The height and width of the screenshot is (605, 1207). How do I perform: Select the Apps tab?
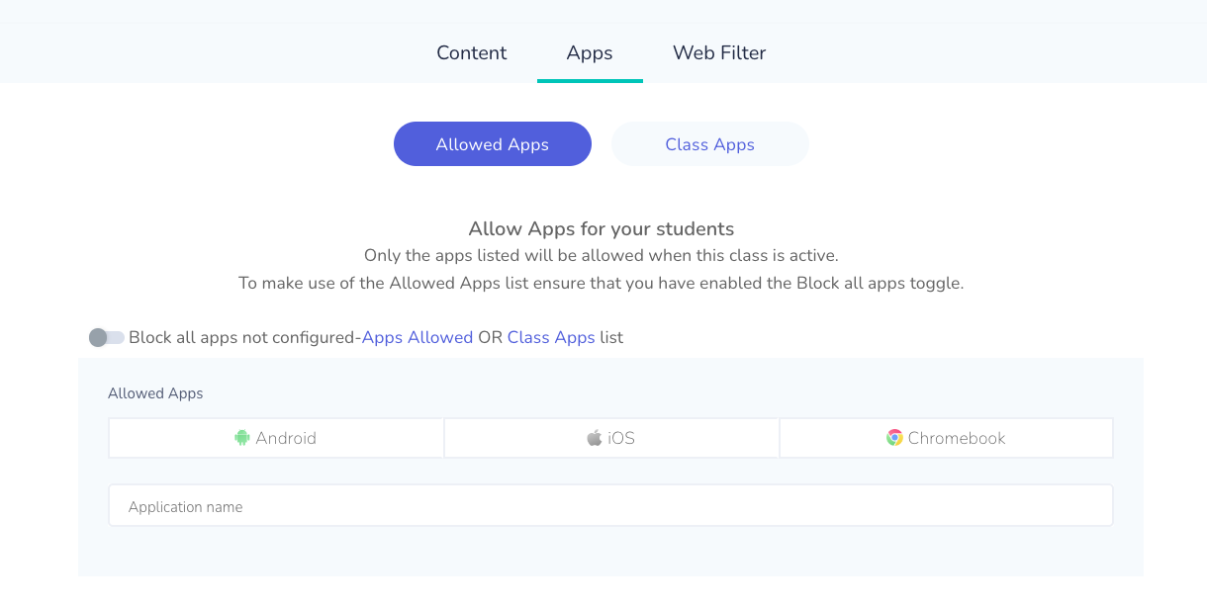pos(590,52)
